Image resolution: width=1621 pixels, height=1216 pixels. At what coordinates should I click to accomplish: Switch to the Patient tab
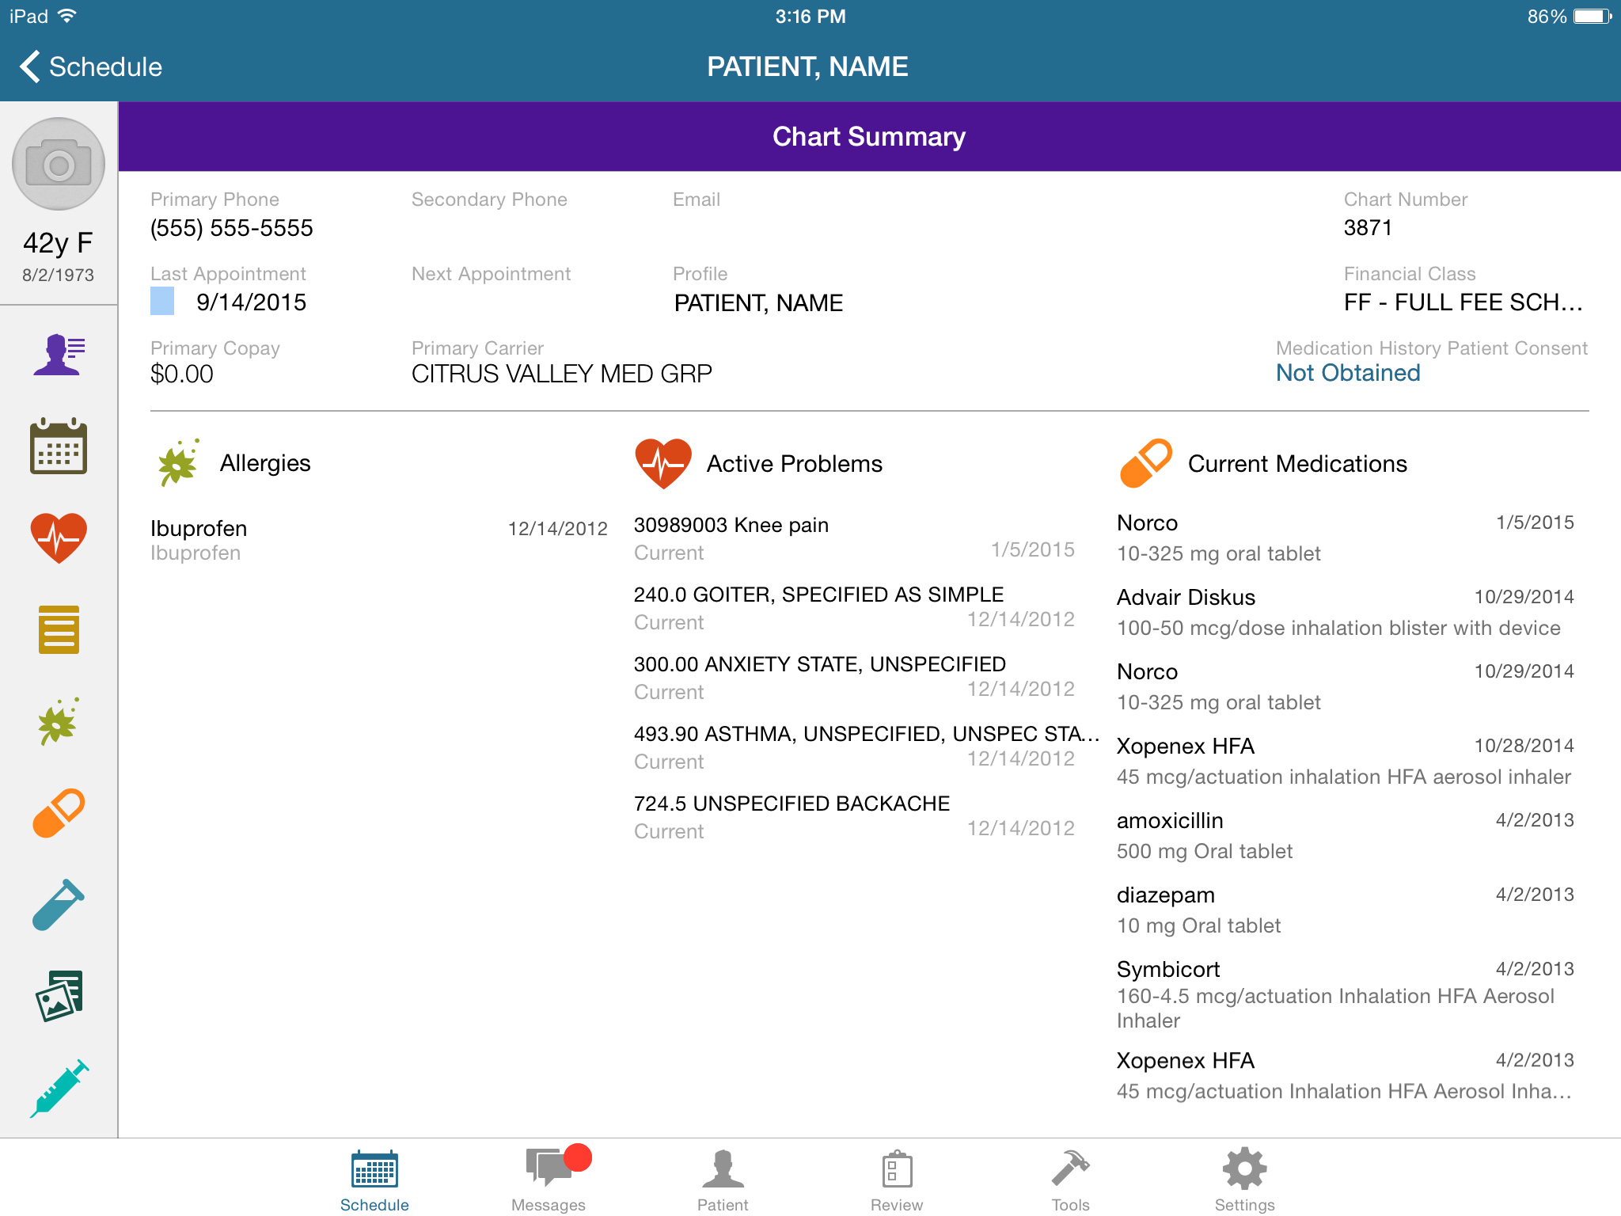[x=723, y=1180]
